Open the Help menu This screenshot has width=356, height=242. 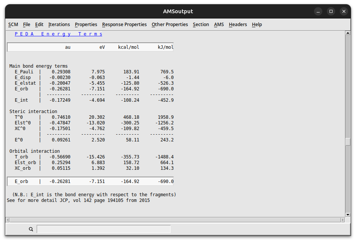[x=257, y=24]
